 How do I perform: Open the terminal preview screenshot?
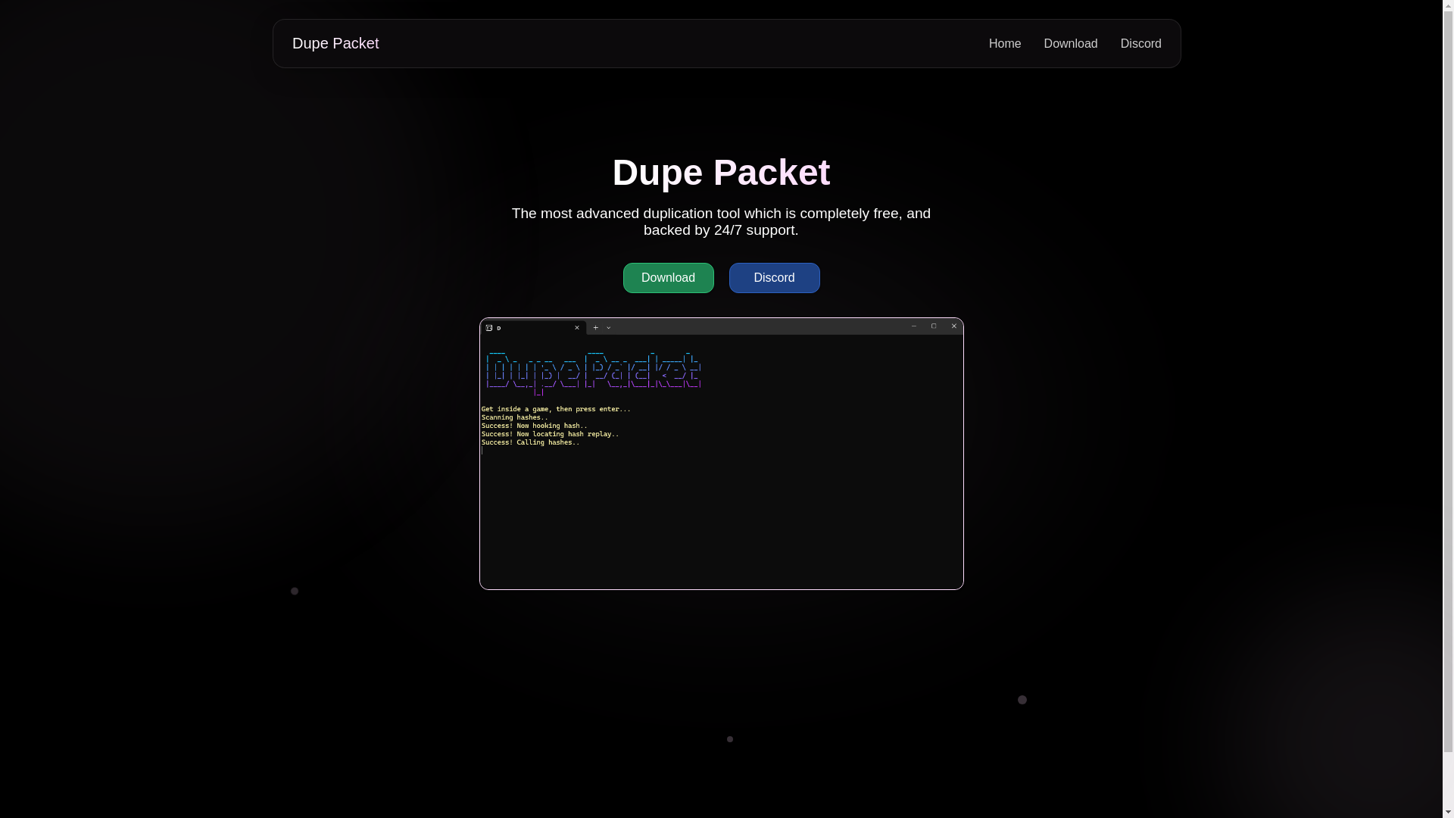click(721, 454)
